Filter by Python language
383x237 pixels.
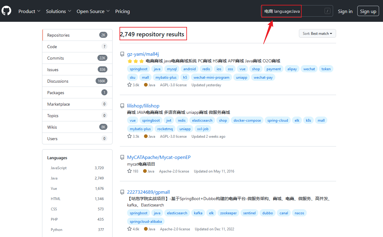[77, 230]
